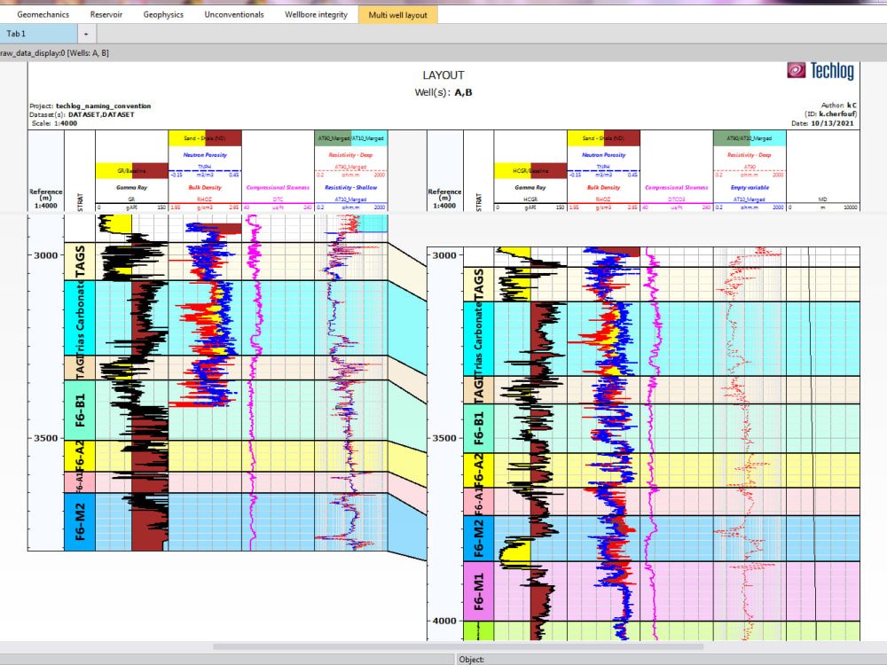
Task: Click the Object field in the status bar
Action: [497, 659]
